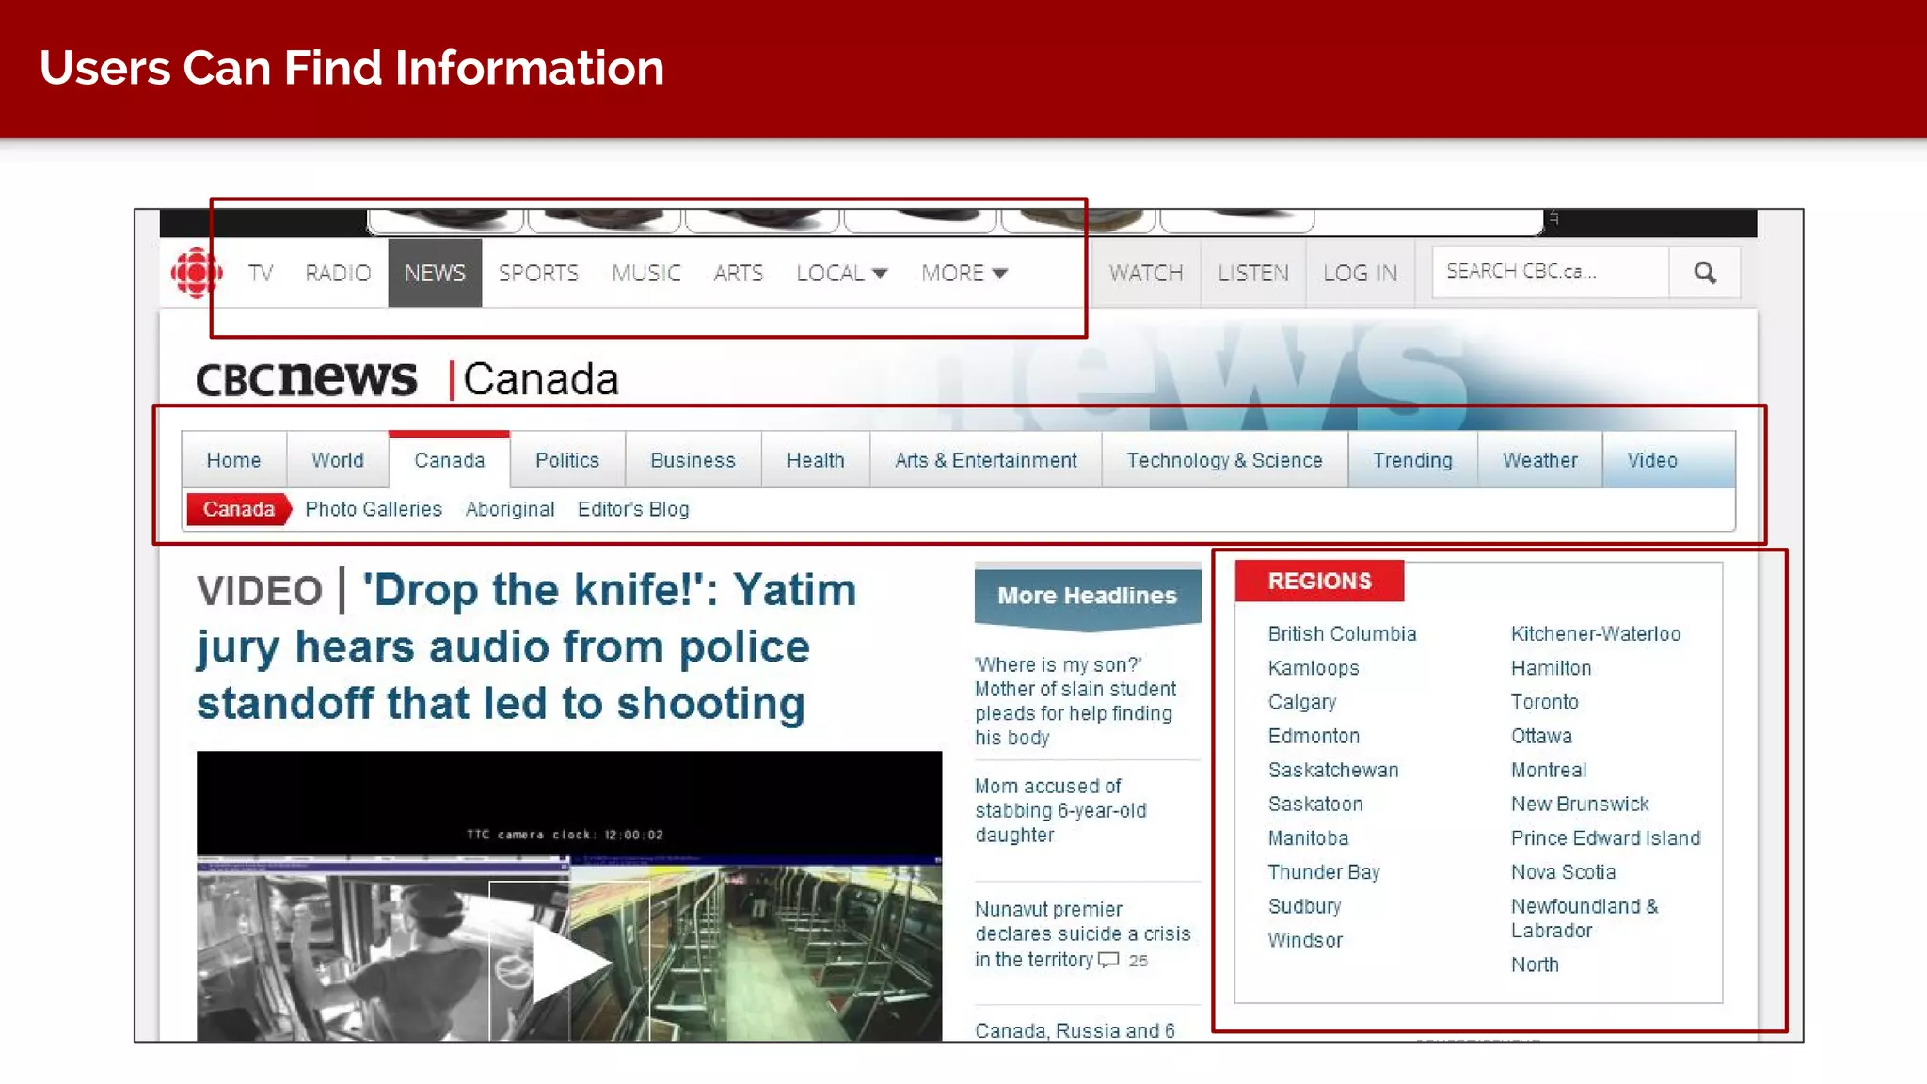This screenshot has height=1084, width=1927.
Task: Click the CBC gem logo icon
Action: pos(196,273)
